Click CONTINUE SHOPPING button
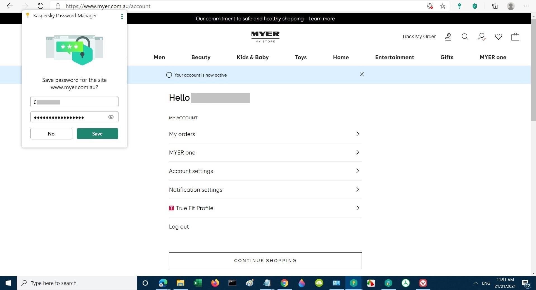 tap(265, 261)
